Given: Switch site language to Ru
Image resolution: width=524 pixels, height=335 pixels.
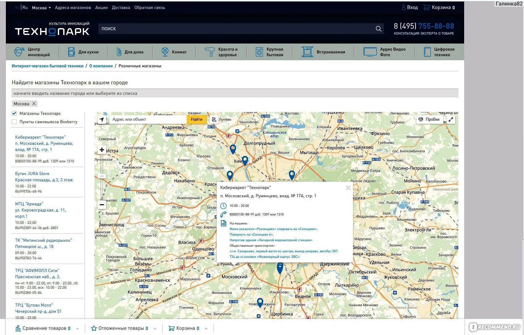Looking at the screenshot, I should pos(25,7).
